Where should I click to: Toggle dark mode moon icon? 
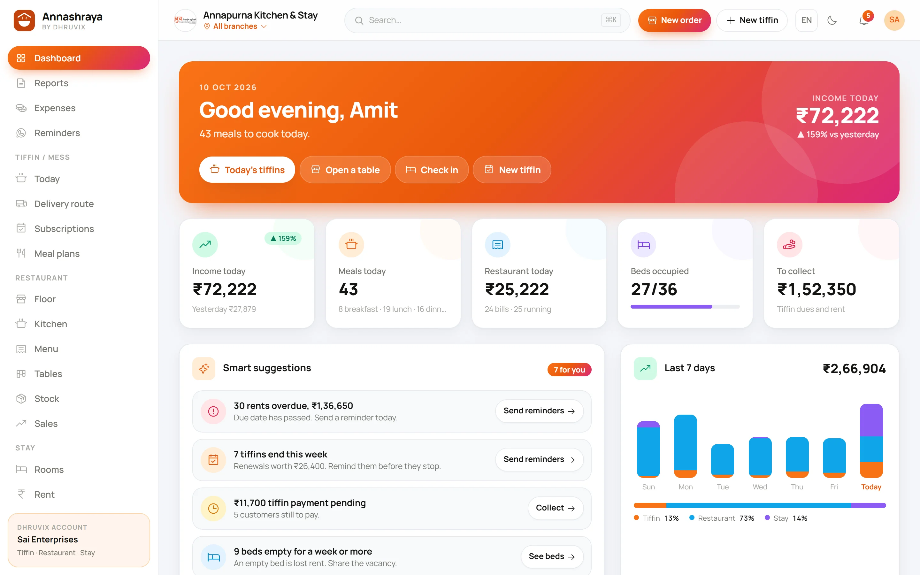point(832,20)
